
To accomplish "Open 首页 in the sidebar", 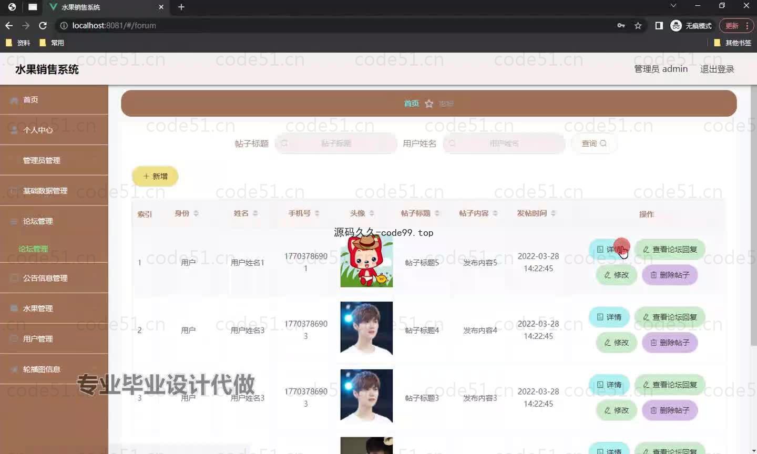I will click(x=54, y=99).
